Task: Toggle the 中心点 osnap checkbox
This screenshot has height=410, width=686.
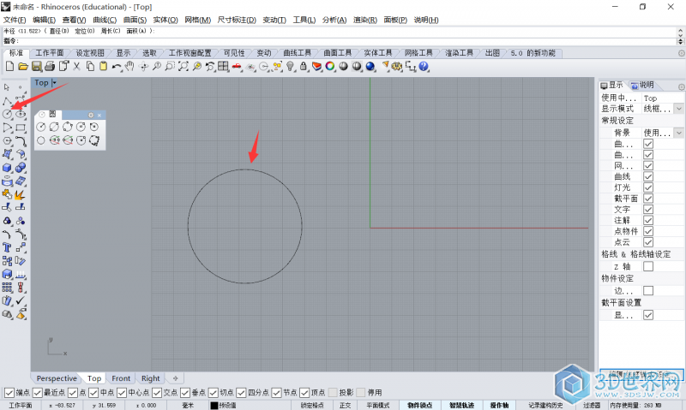Action: click(x=122, y=393)
